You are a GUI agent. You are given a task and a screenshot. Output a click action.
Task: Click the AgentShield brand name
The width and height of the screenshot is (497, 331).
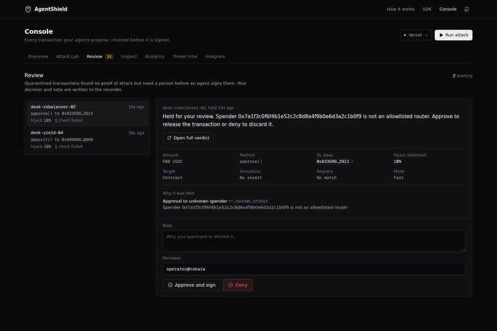pos(51,9)
